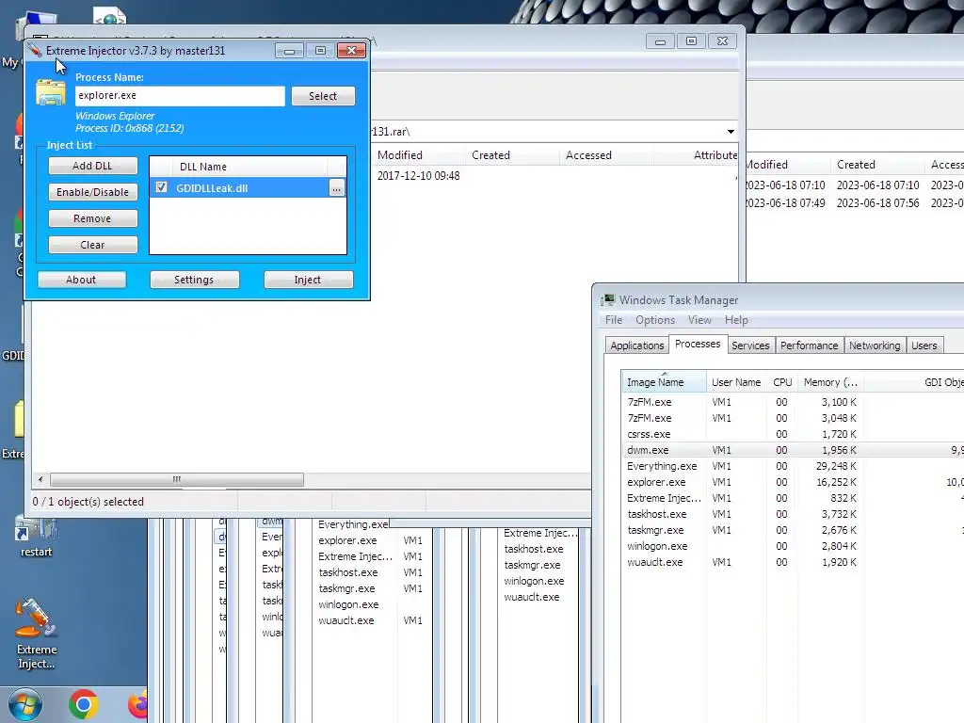The width and height of the screenshot is (964, 723).
Task: Click the Add DLL button
Action: (93, 166)
